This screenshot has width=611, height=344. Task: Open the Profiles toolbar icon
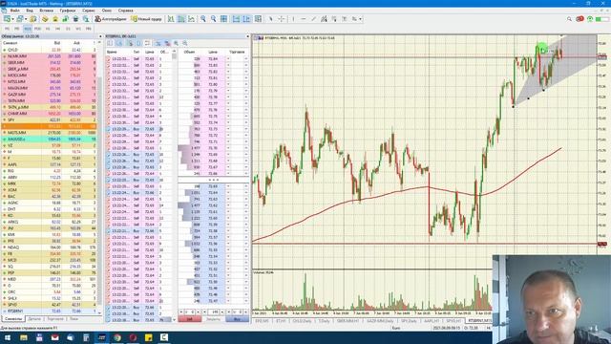[19, 19]
